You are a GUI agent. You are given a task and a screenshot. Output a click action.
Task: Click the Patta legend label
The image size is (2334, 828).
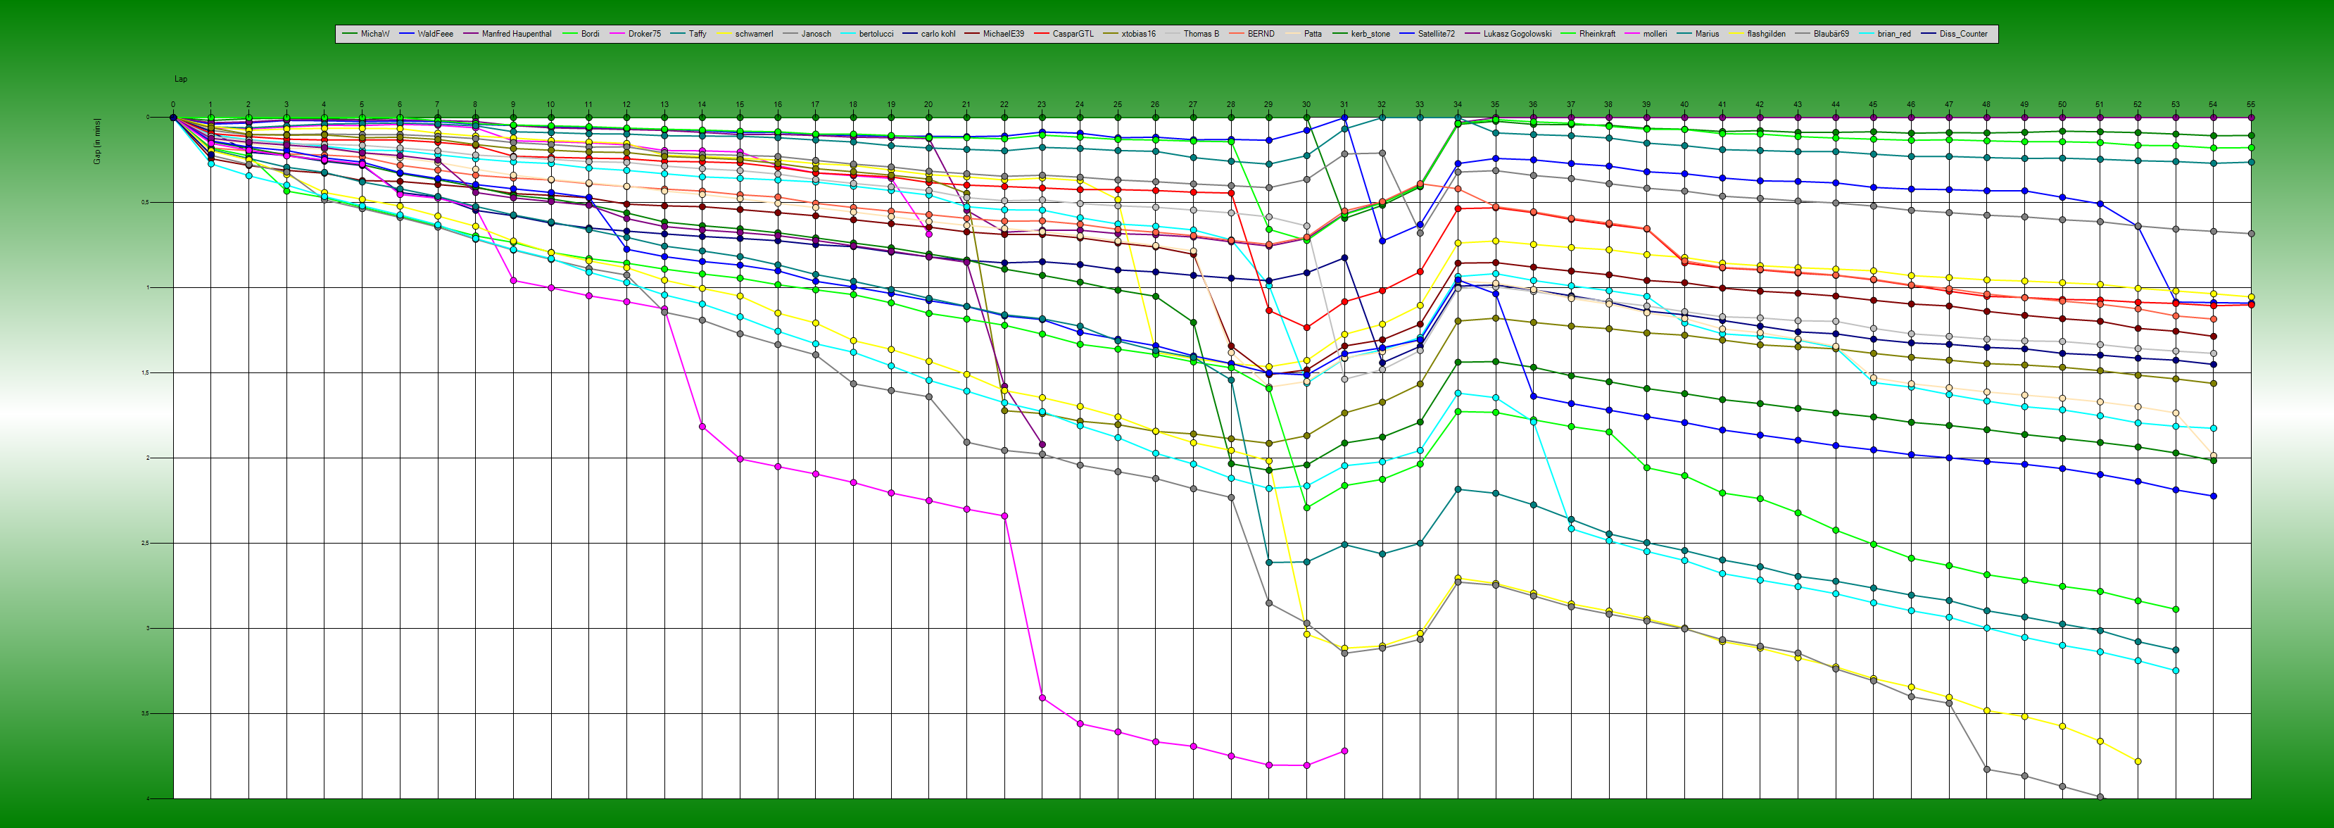pyautogui.click(x=1313, y=34)
